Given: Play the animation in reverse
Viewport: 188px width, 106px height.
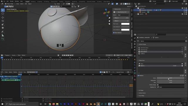Looking at the screenshot, I should (x=67, y=55).
